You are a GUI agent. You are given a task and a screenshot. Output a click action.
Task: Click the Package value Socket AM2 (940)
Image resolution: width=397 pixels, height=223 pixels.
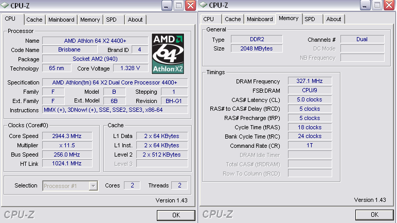(95, 59)
